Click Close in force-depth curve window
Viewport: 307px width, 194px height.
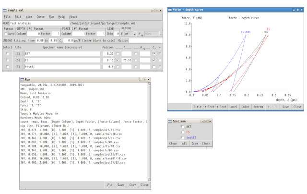297,107
